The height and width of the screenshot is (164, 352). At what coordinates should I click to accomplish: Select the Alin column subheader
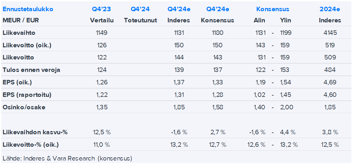(259, 20)
